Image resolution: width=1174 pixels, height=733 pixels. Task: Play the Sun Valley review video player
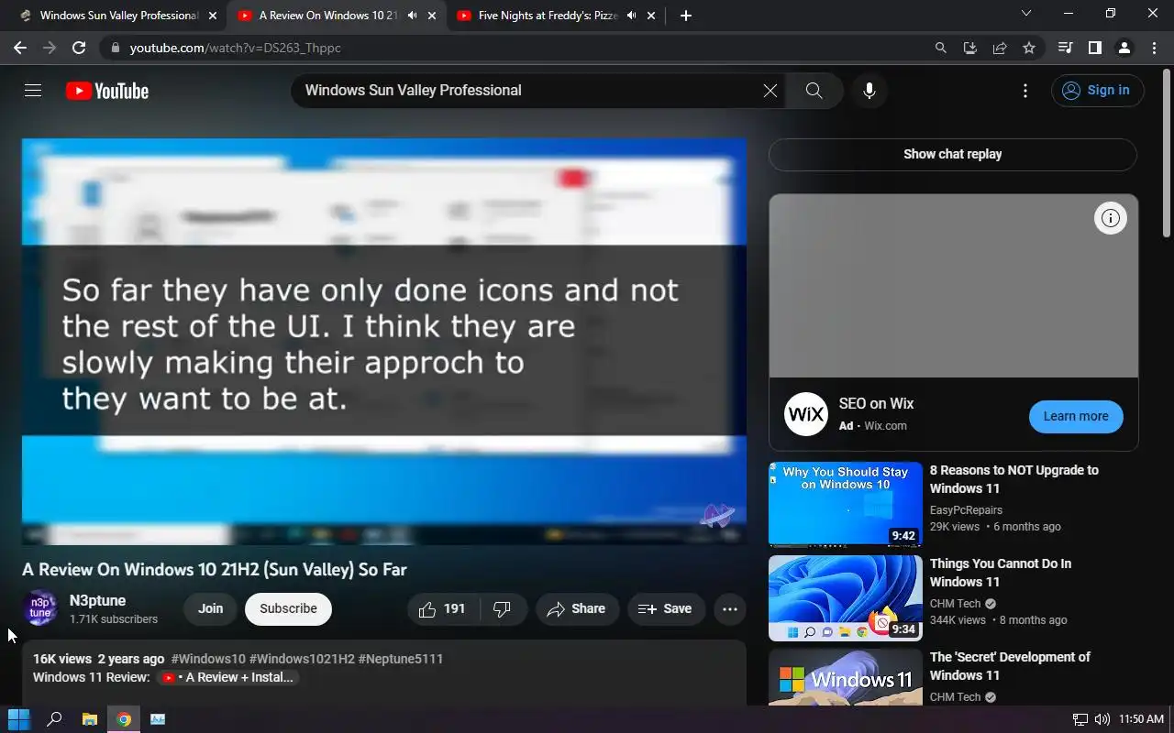[383, 342]
